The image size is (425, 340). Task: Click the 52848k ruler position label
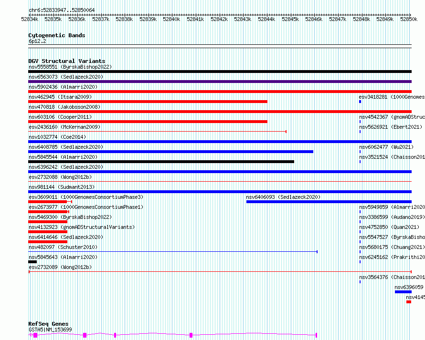361,19
